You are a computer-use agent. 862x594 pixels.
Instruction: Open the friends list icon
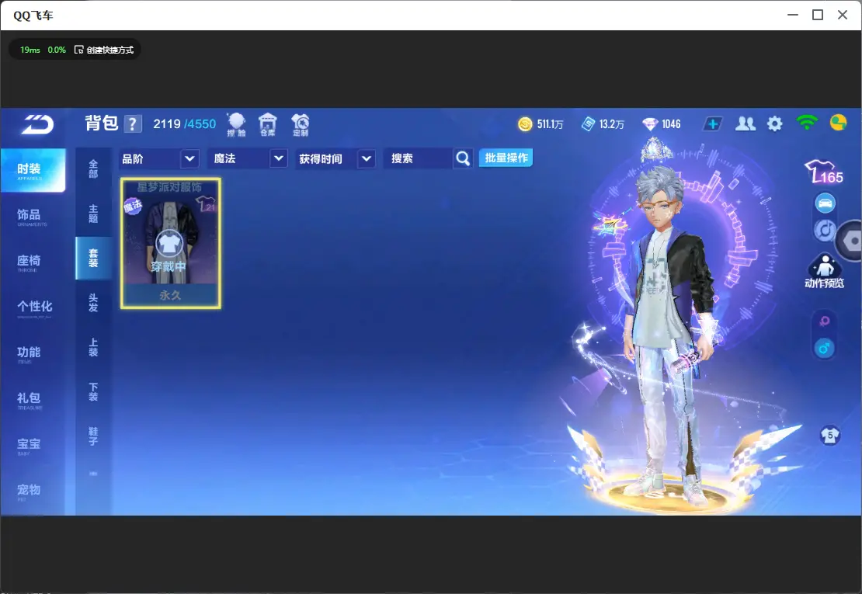(x=746, y=124)
